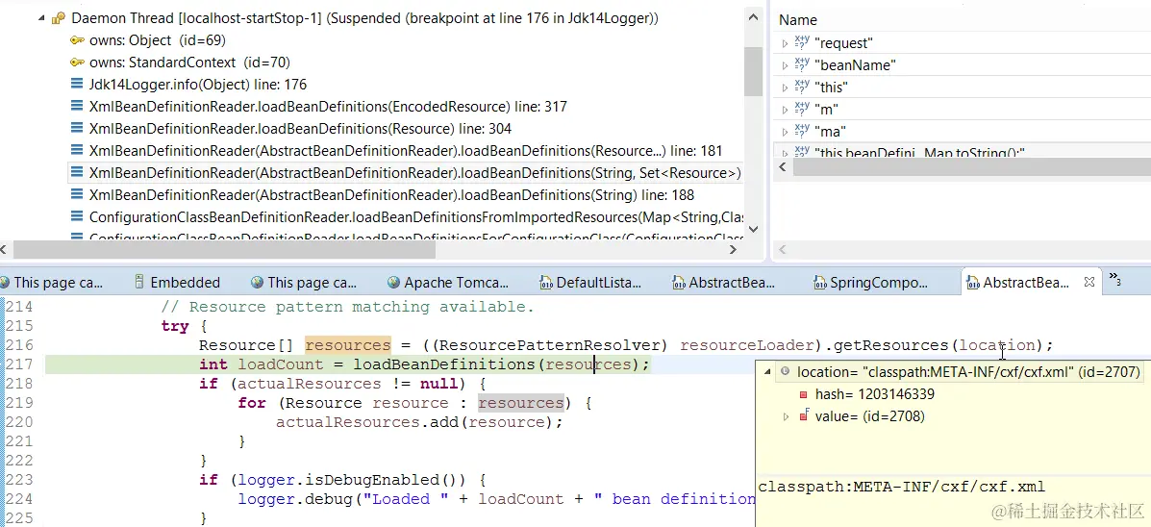Switch to the Apache Tomca... tab
This screenshot has width=1151, height=527.
[448, 283]
